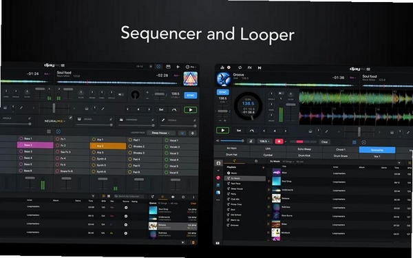Open the Am key dropdown beside -02:28

tap(176, 75)
